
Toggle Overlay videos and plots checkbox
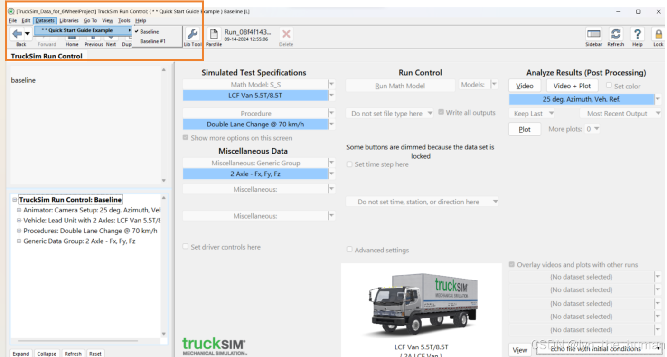coord(512,265)
